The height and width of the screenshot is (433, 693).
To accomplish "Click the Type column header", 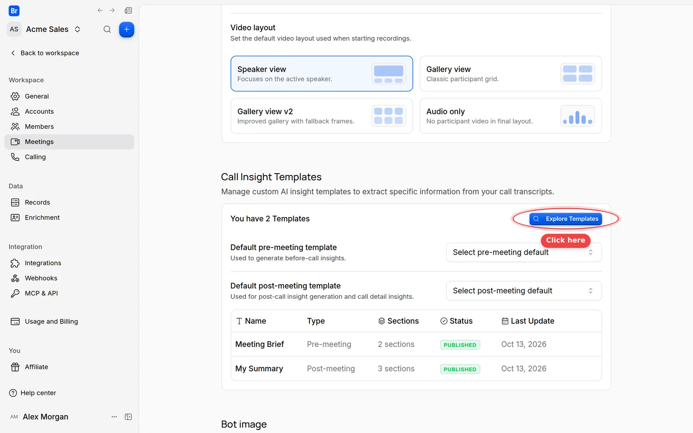I will 316,321.
